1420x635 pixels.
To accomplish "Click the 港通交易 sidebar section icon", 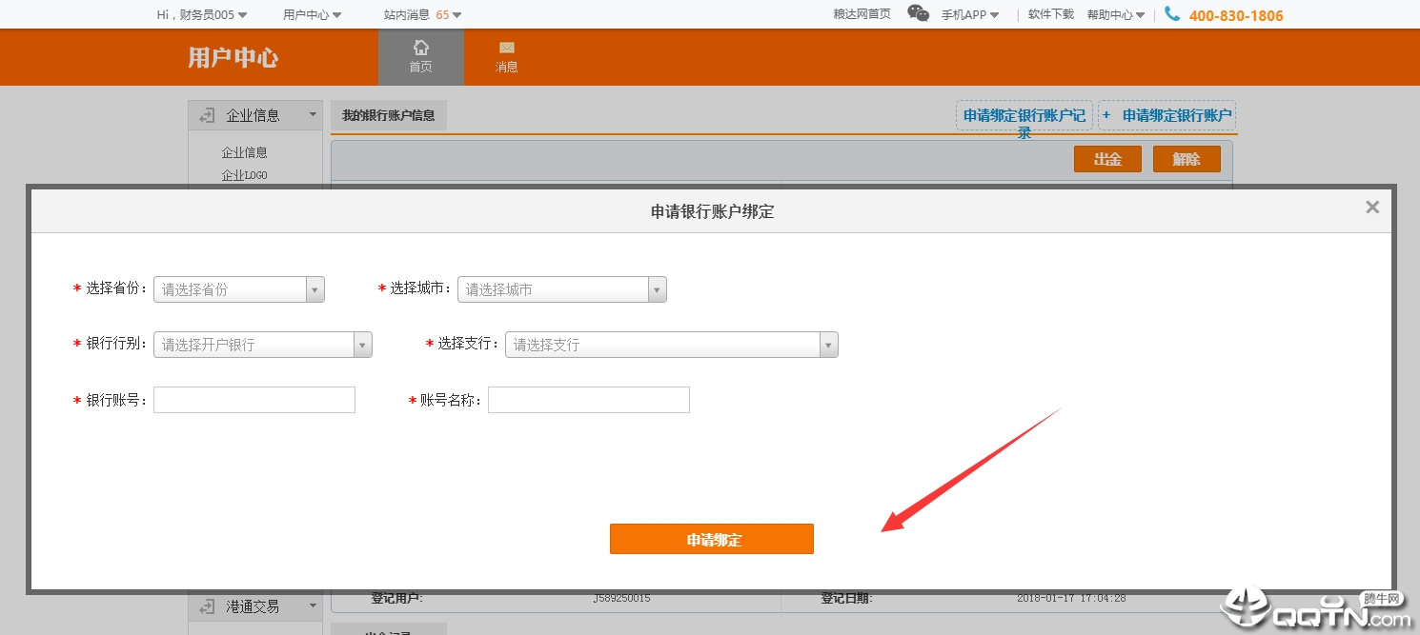I will point(207,606).
